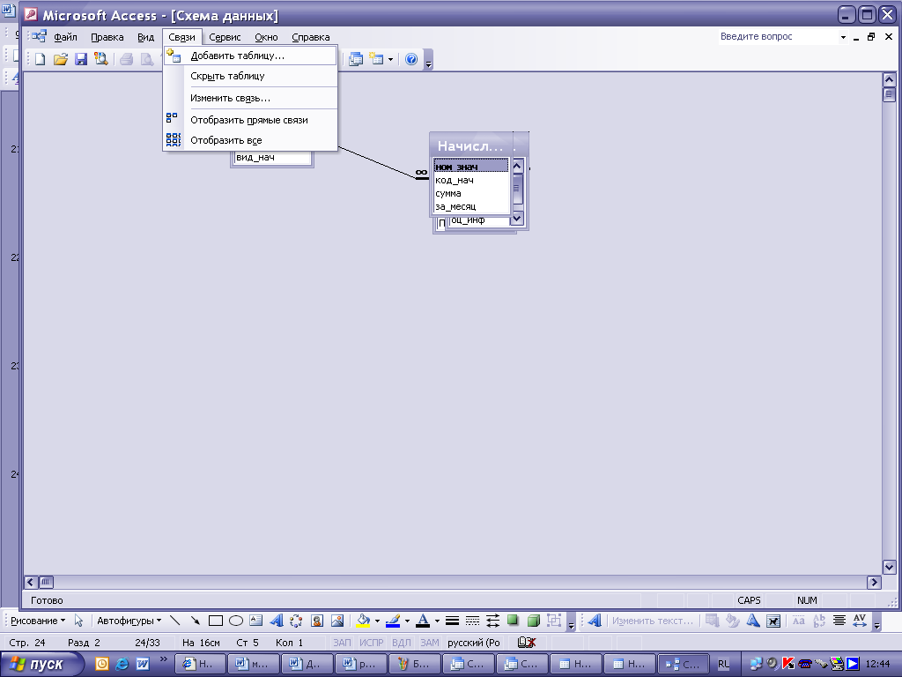Open the Правка menu
902x677 pixels.
[107, 37]
